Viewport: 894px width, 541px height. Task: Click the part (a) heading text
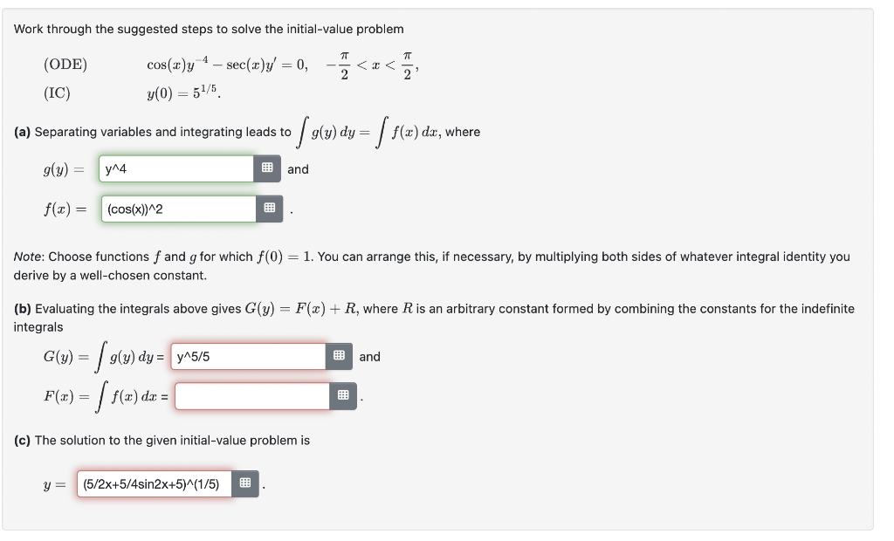(24, 132)
